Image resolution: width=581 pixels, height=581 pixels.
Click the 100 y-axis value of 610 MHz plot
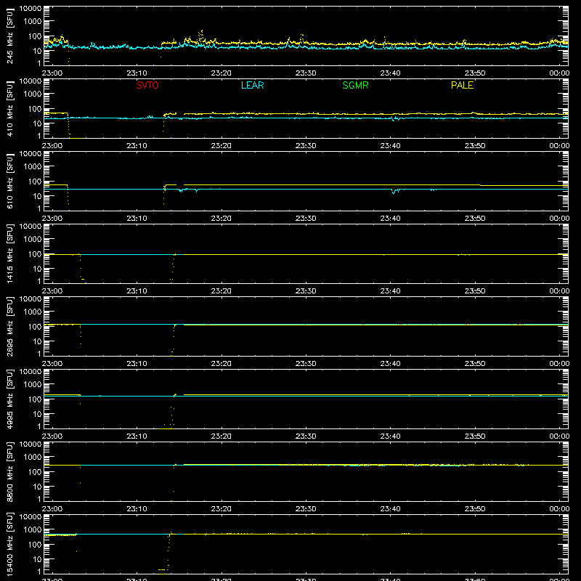[35, 182]
